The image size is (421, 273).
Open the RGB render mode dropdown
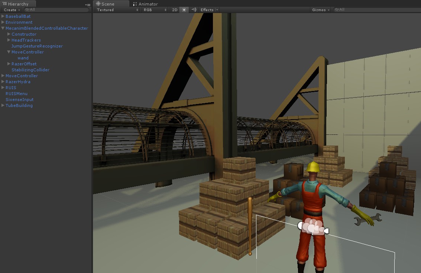coord(155,10)
